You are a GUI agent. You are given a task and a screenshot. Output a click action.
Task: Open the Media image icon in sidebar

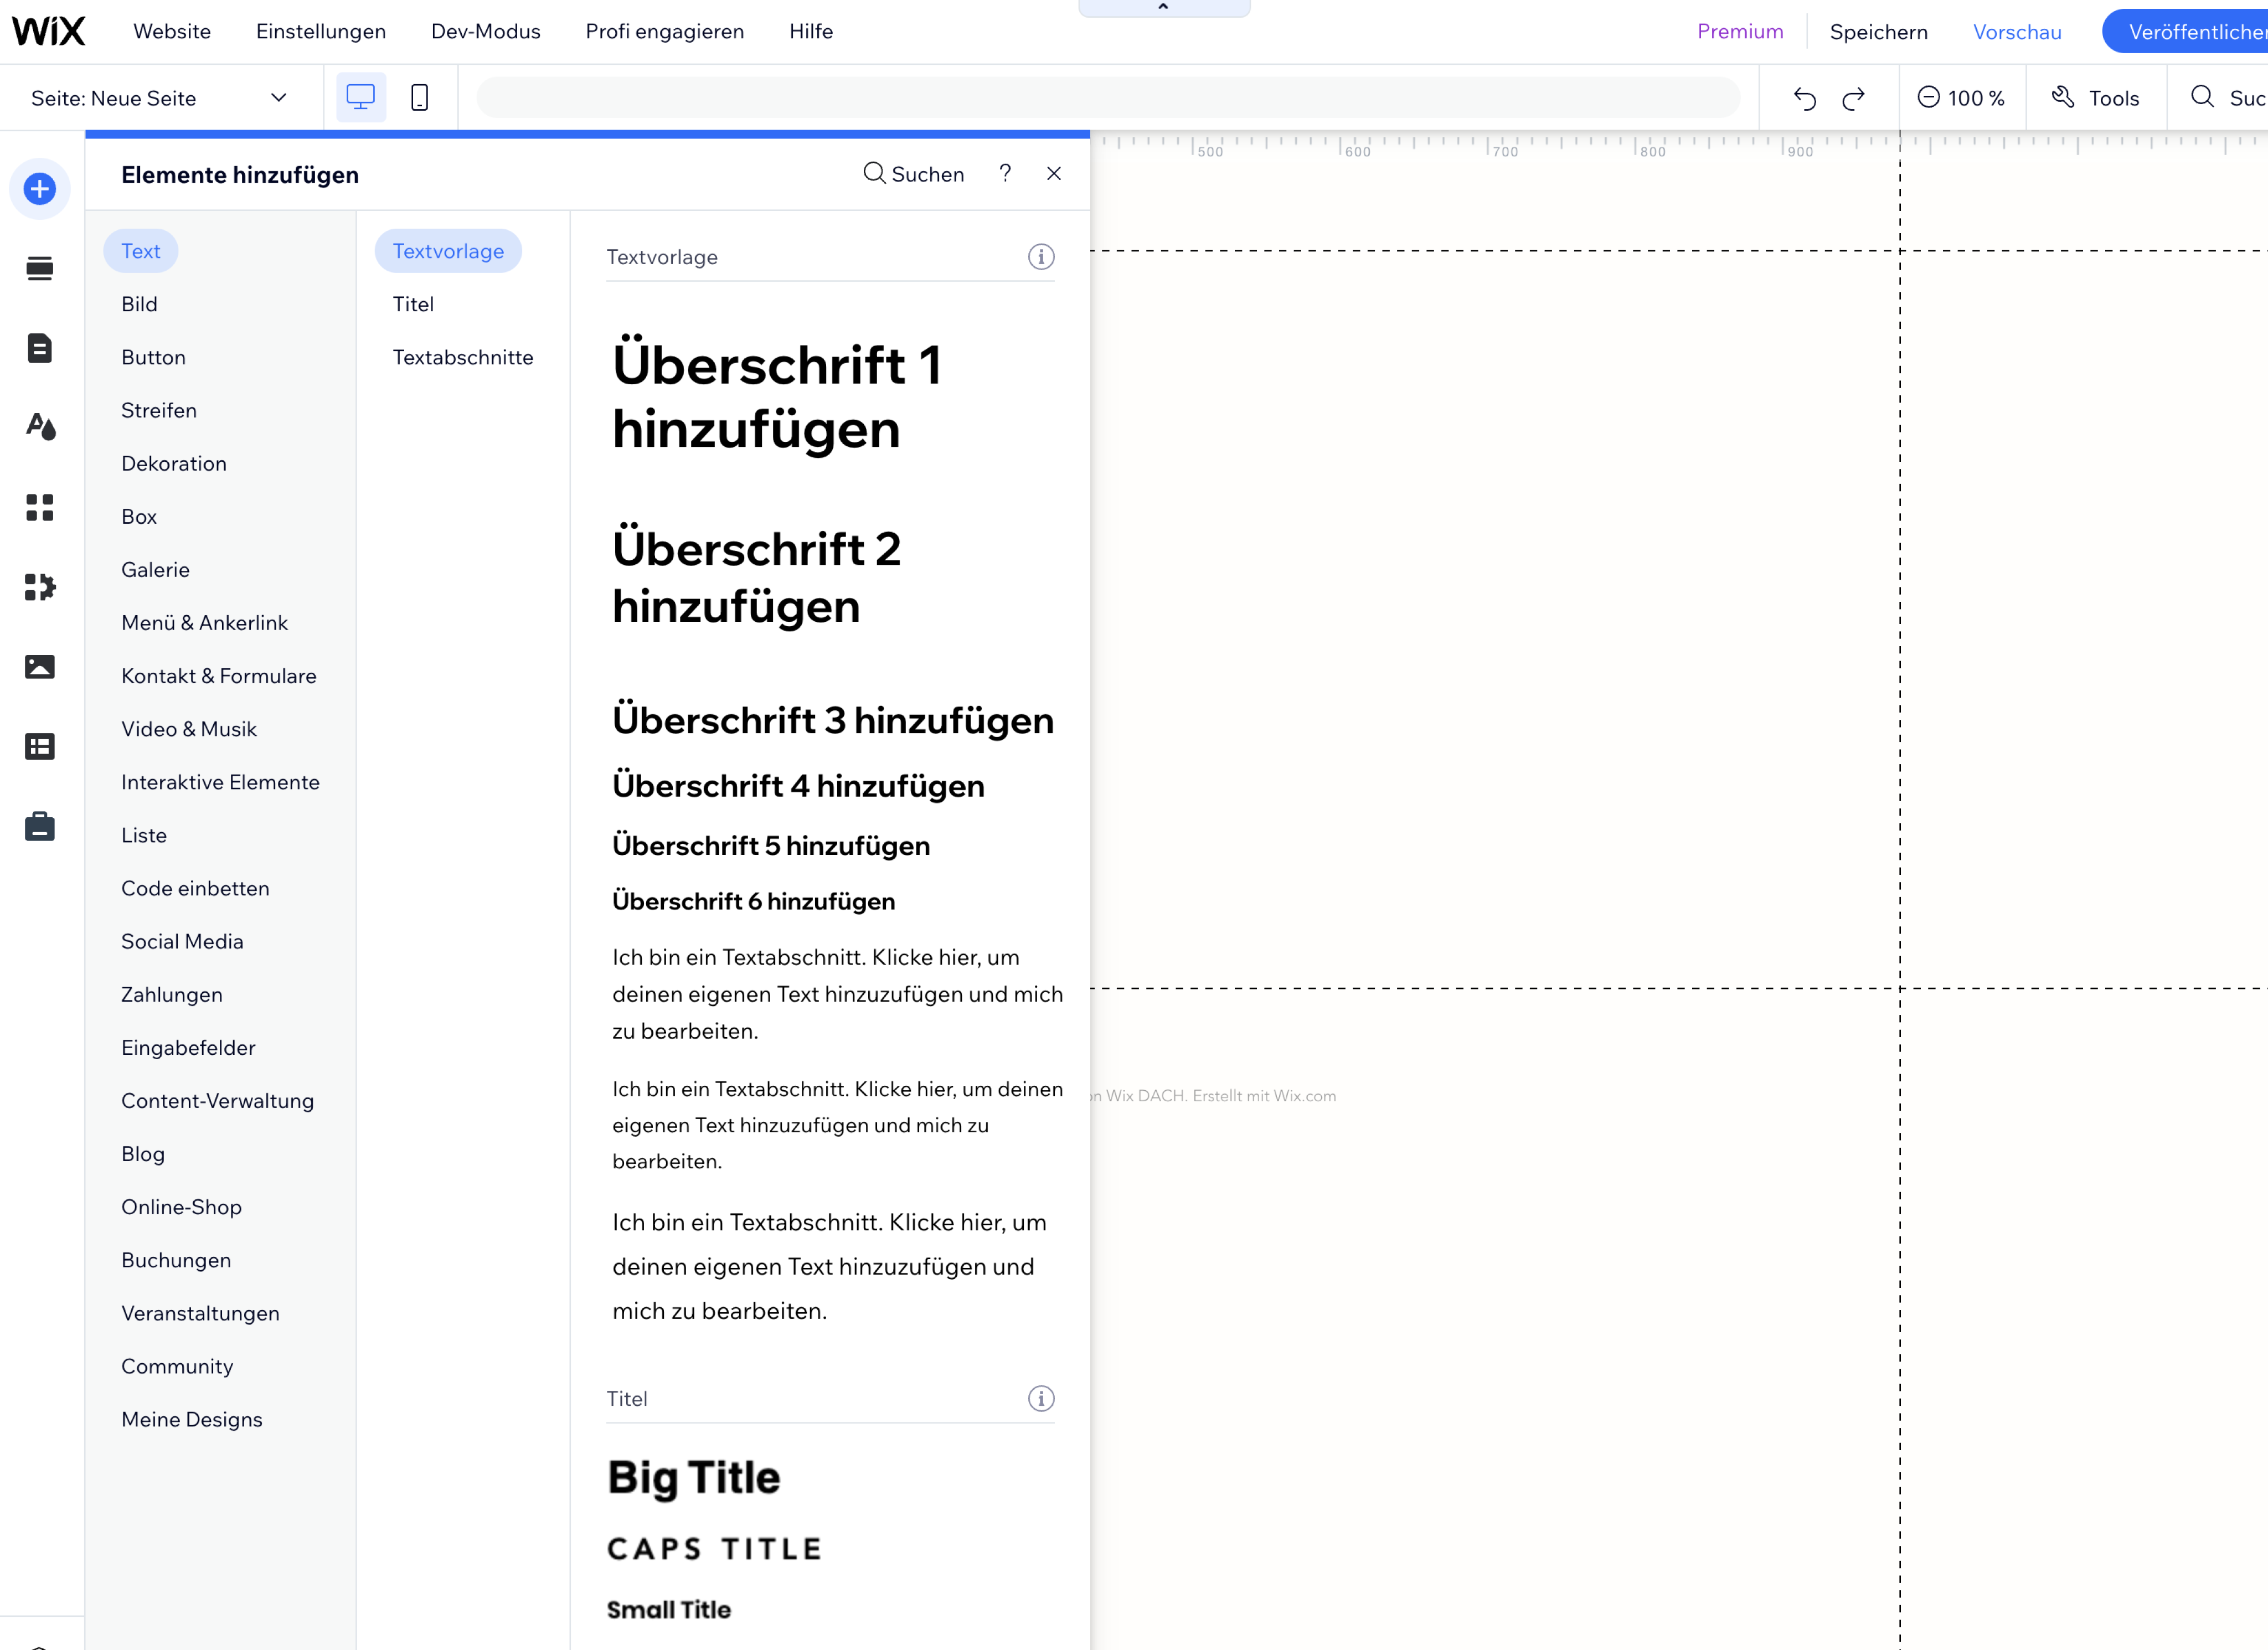point(40,667)
